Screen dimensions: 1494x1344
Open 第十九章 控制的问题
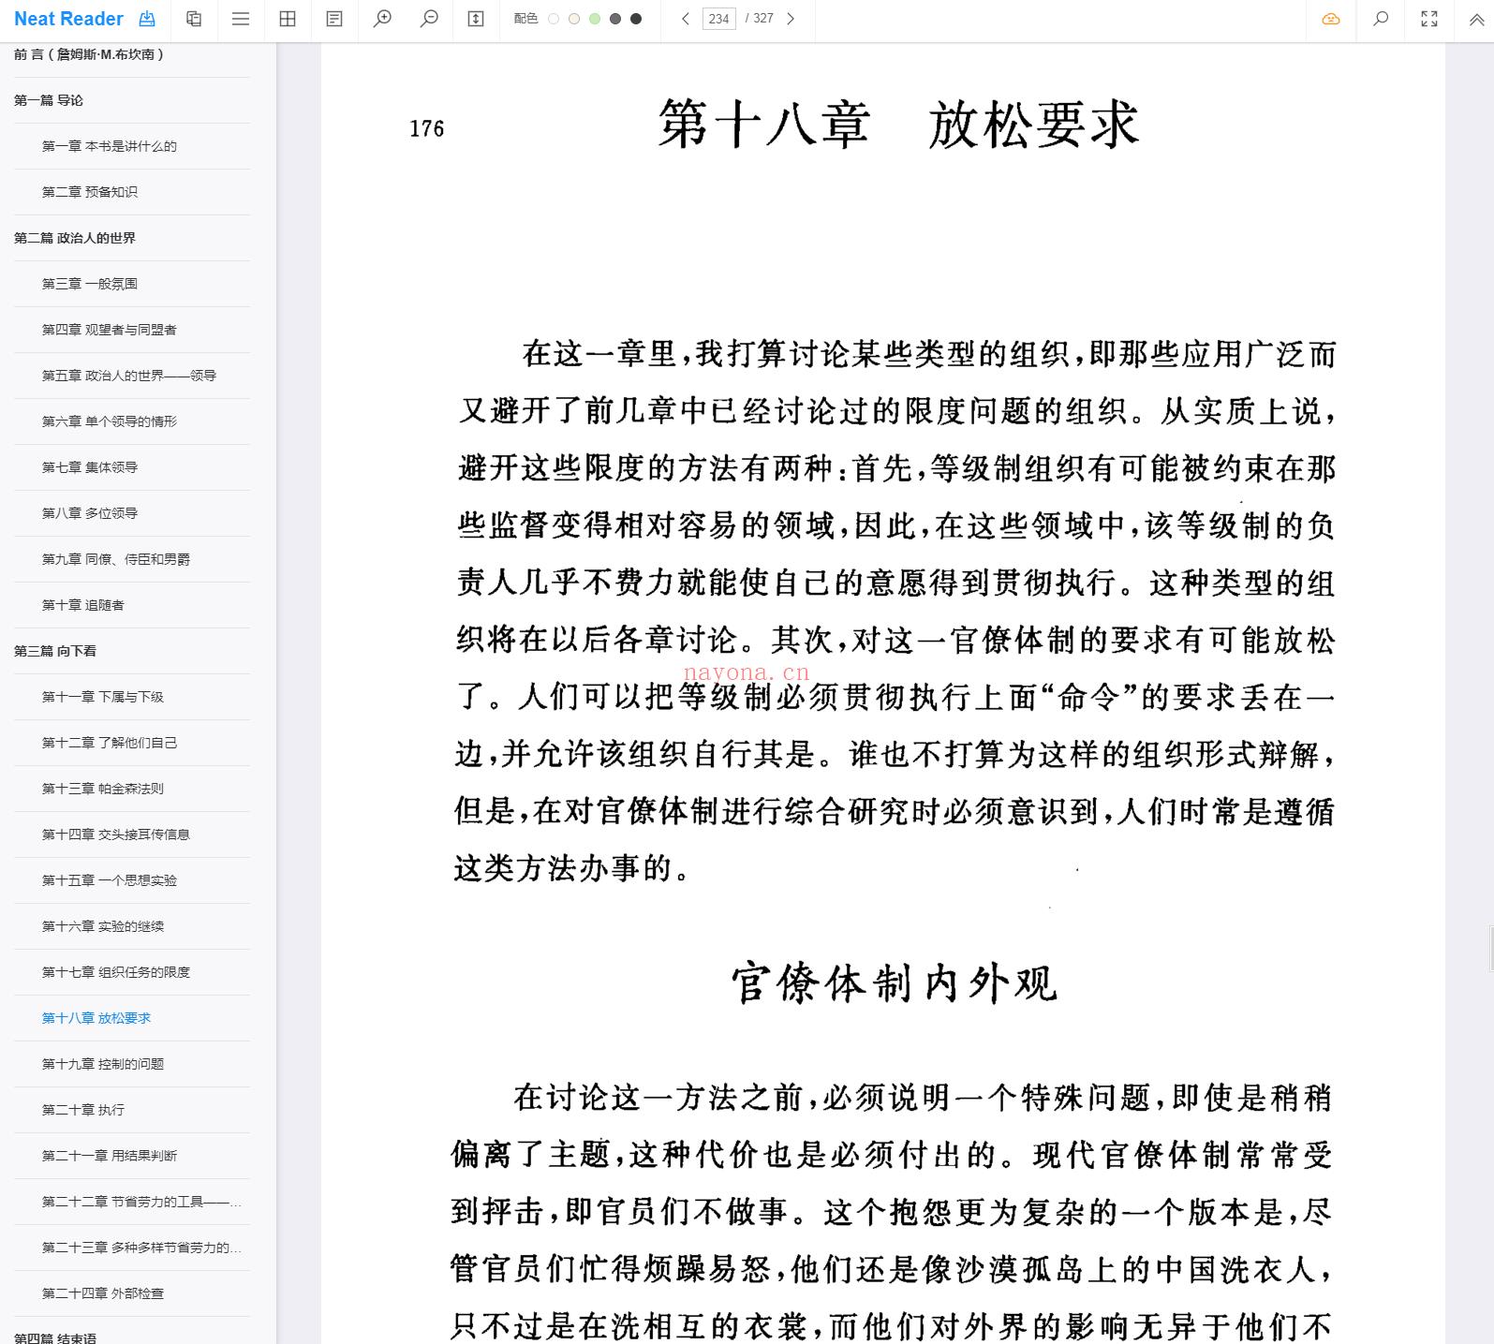[x=103, y=1064]
